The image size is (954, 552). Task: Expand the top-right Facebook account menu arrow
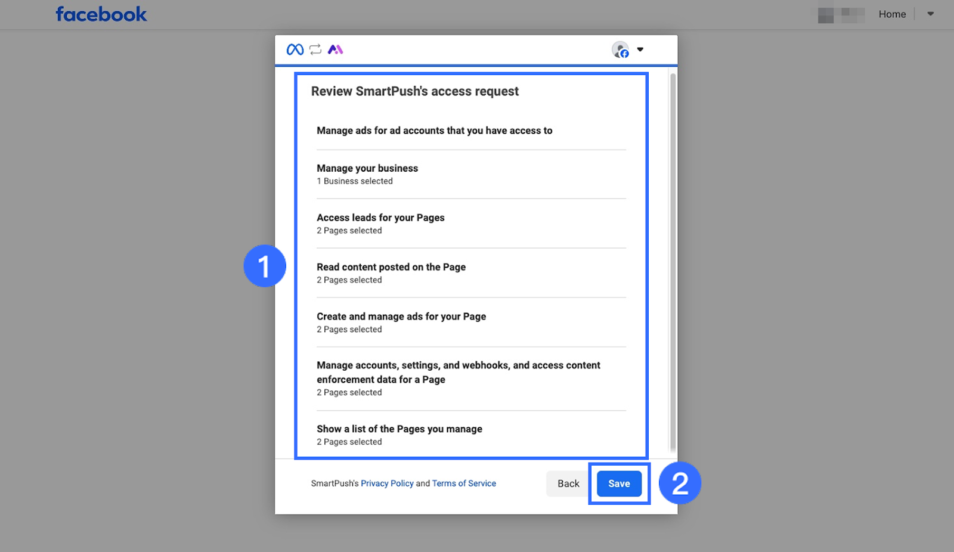930,14
